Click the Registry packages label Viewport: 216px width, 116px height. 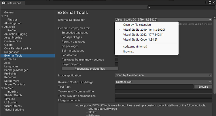[73, 42]
